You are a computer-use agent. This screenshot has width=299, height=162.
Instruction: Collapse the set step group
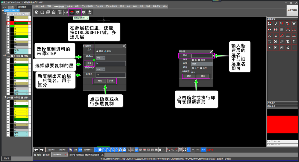(x=5, y=56)
